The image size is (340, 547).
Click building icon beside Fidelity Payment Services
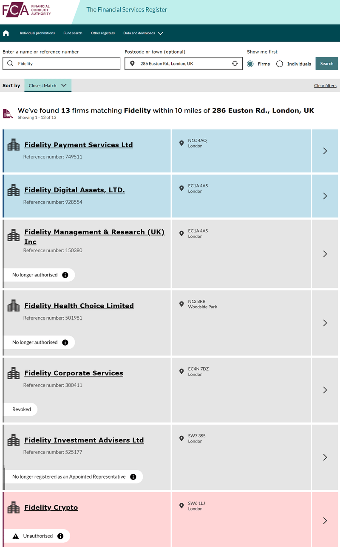[14, 145]
